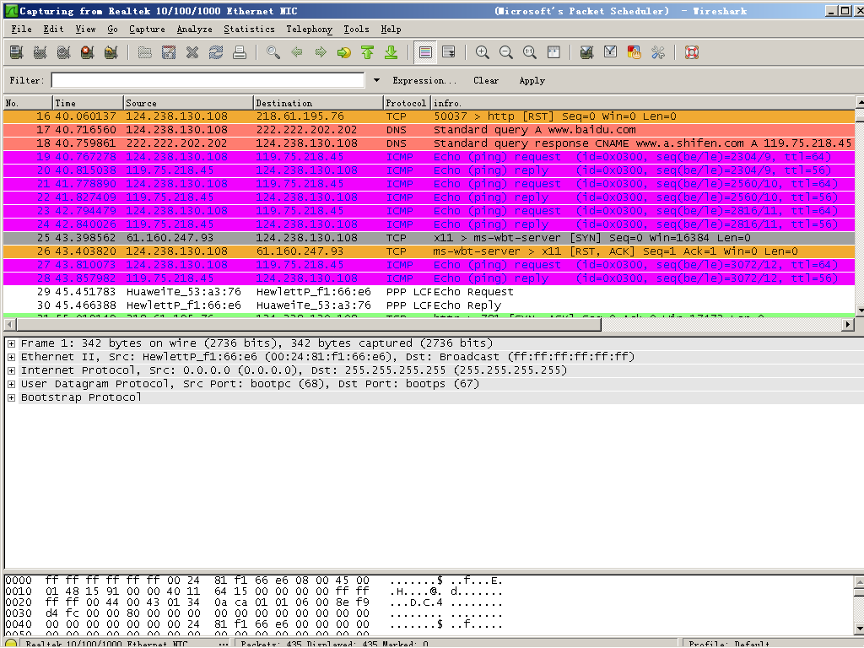Screen dimensions: 864x648
Task: Toggle packet list colorization
Action: pos(425,52)
